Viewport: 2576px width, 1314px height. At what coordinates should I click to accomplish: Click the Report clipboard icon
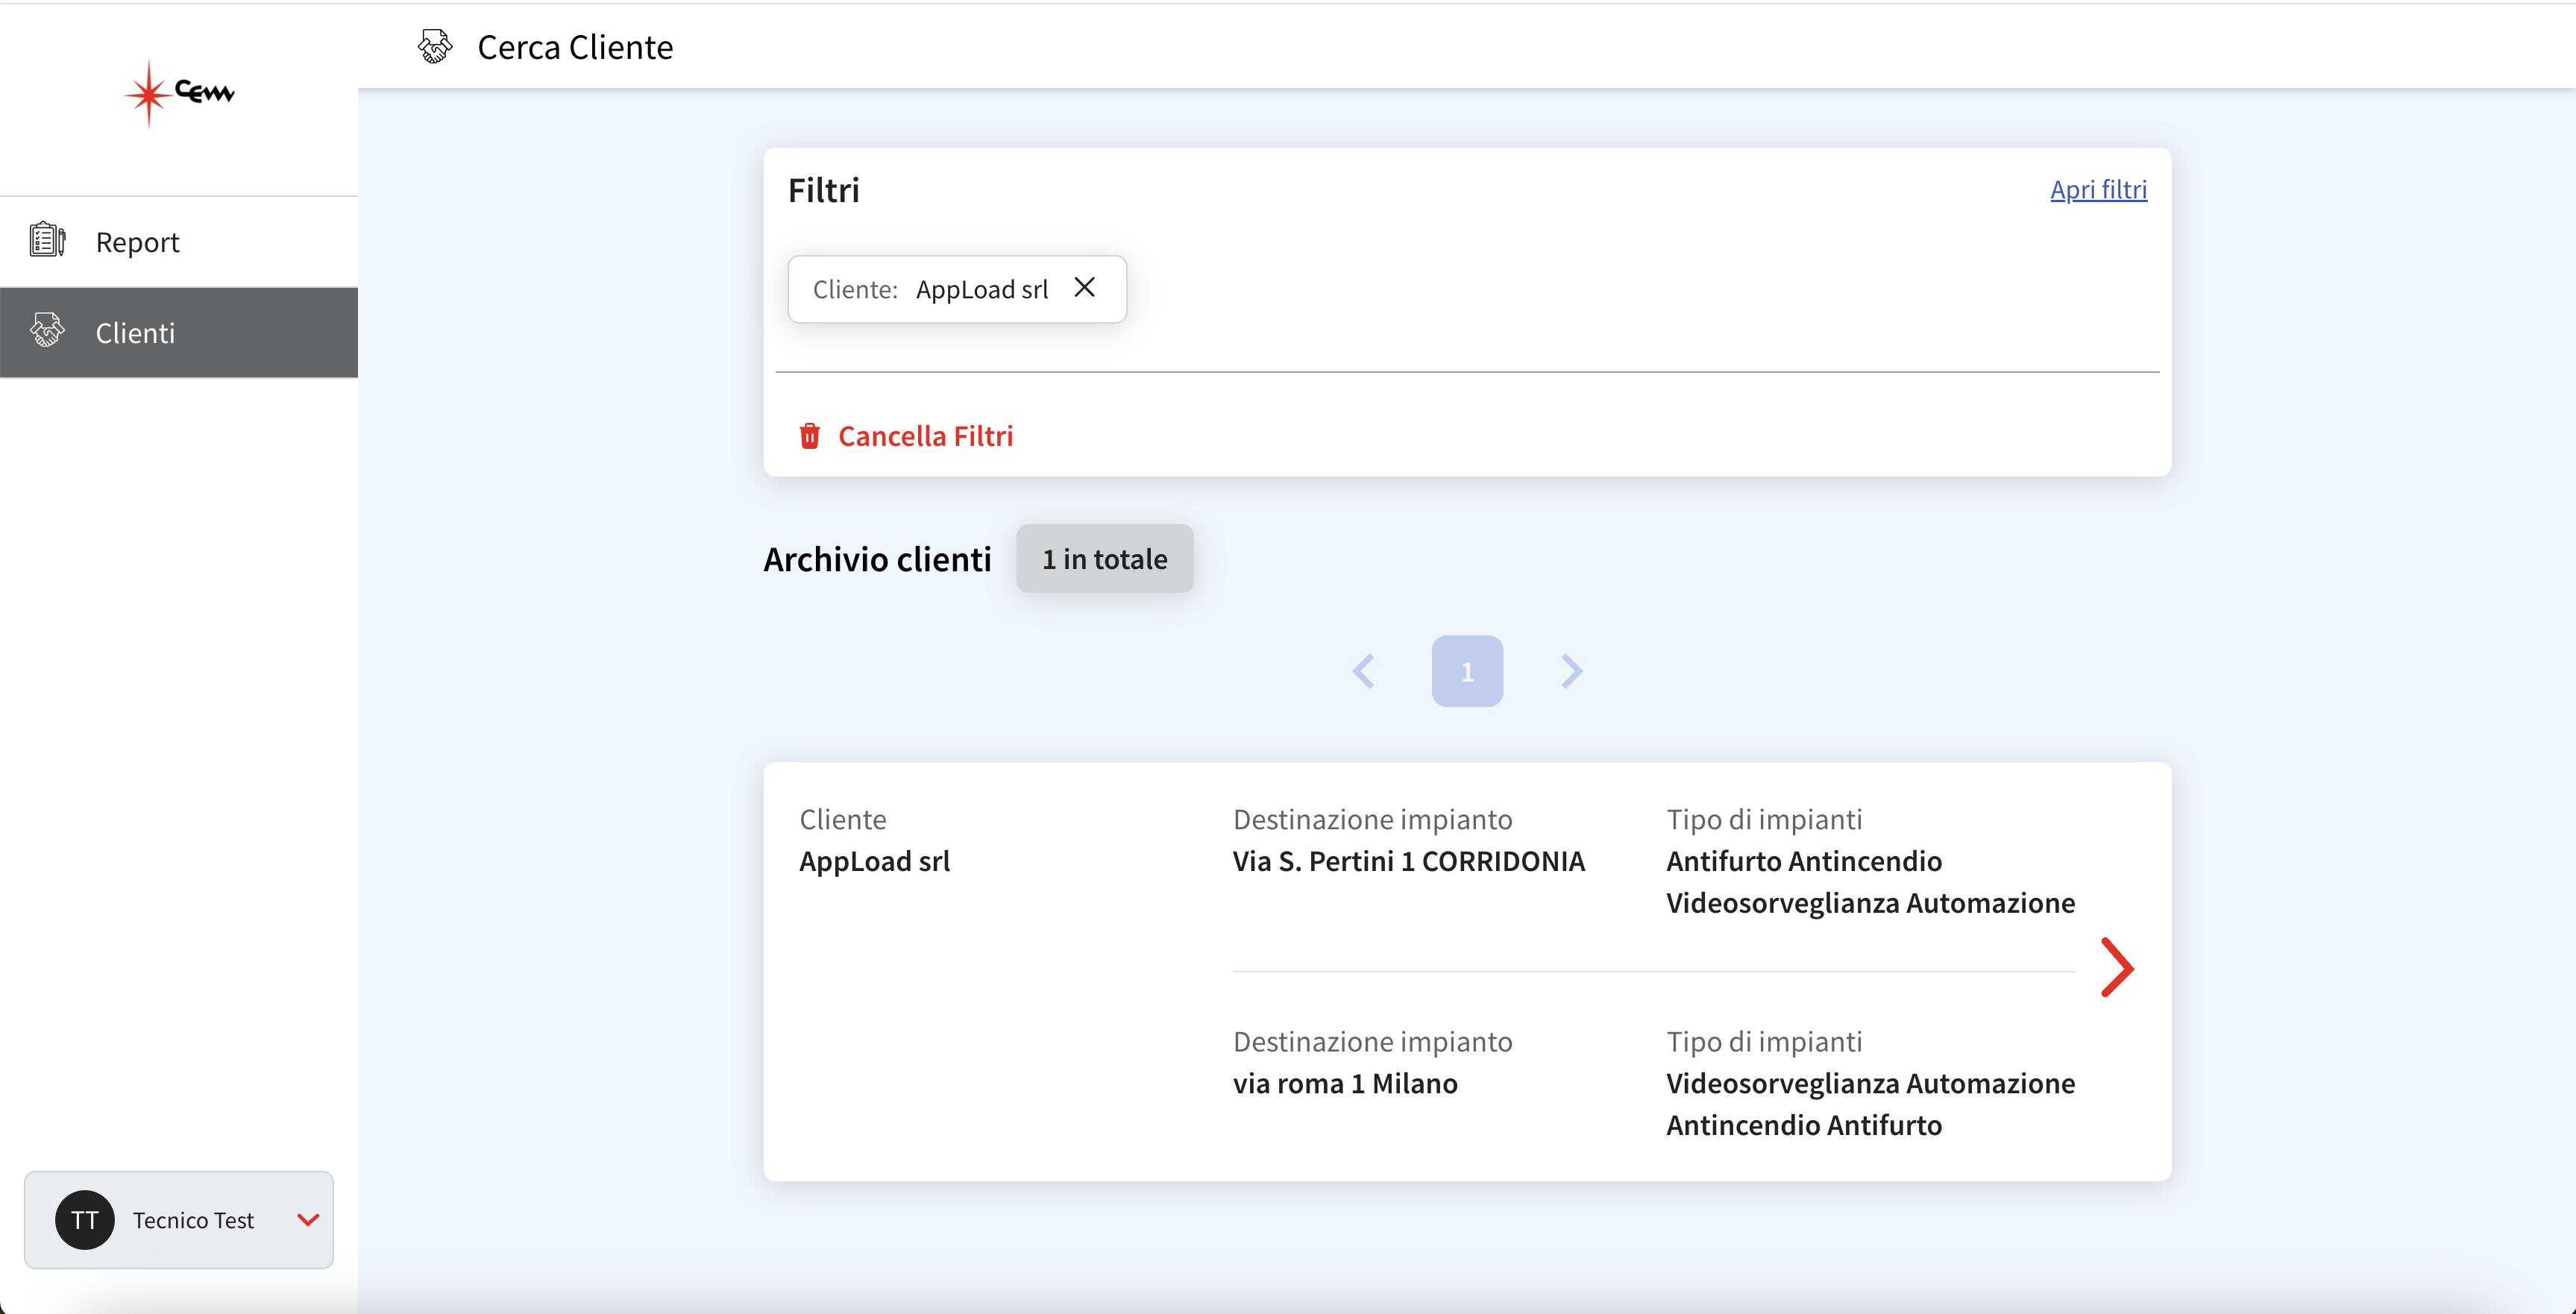click(47, 241)
